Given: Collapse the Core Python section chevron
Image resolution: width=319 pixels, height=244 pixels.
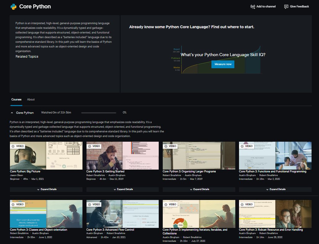Looking at the screenshot, I should (12, 113).
